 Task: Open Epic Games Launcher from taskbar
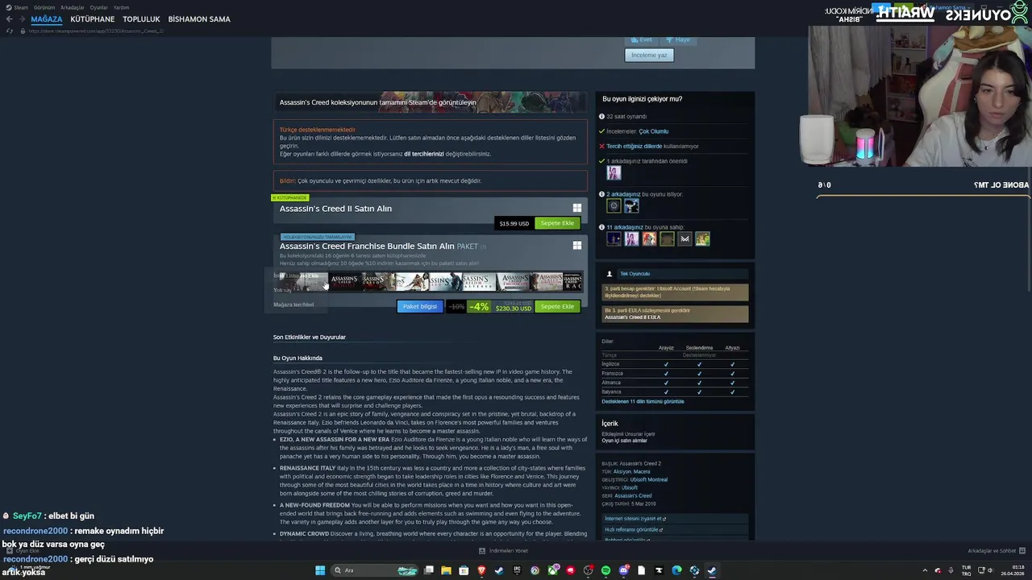pos(517,570)
